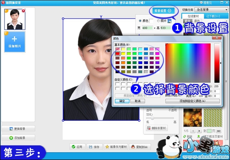Click 取消 in the color dialog
230x160 pixels.
(x=138, y=101)
